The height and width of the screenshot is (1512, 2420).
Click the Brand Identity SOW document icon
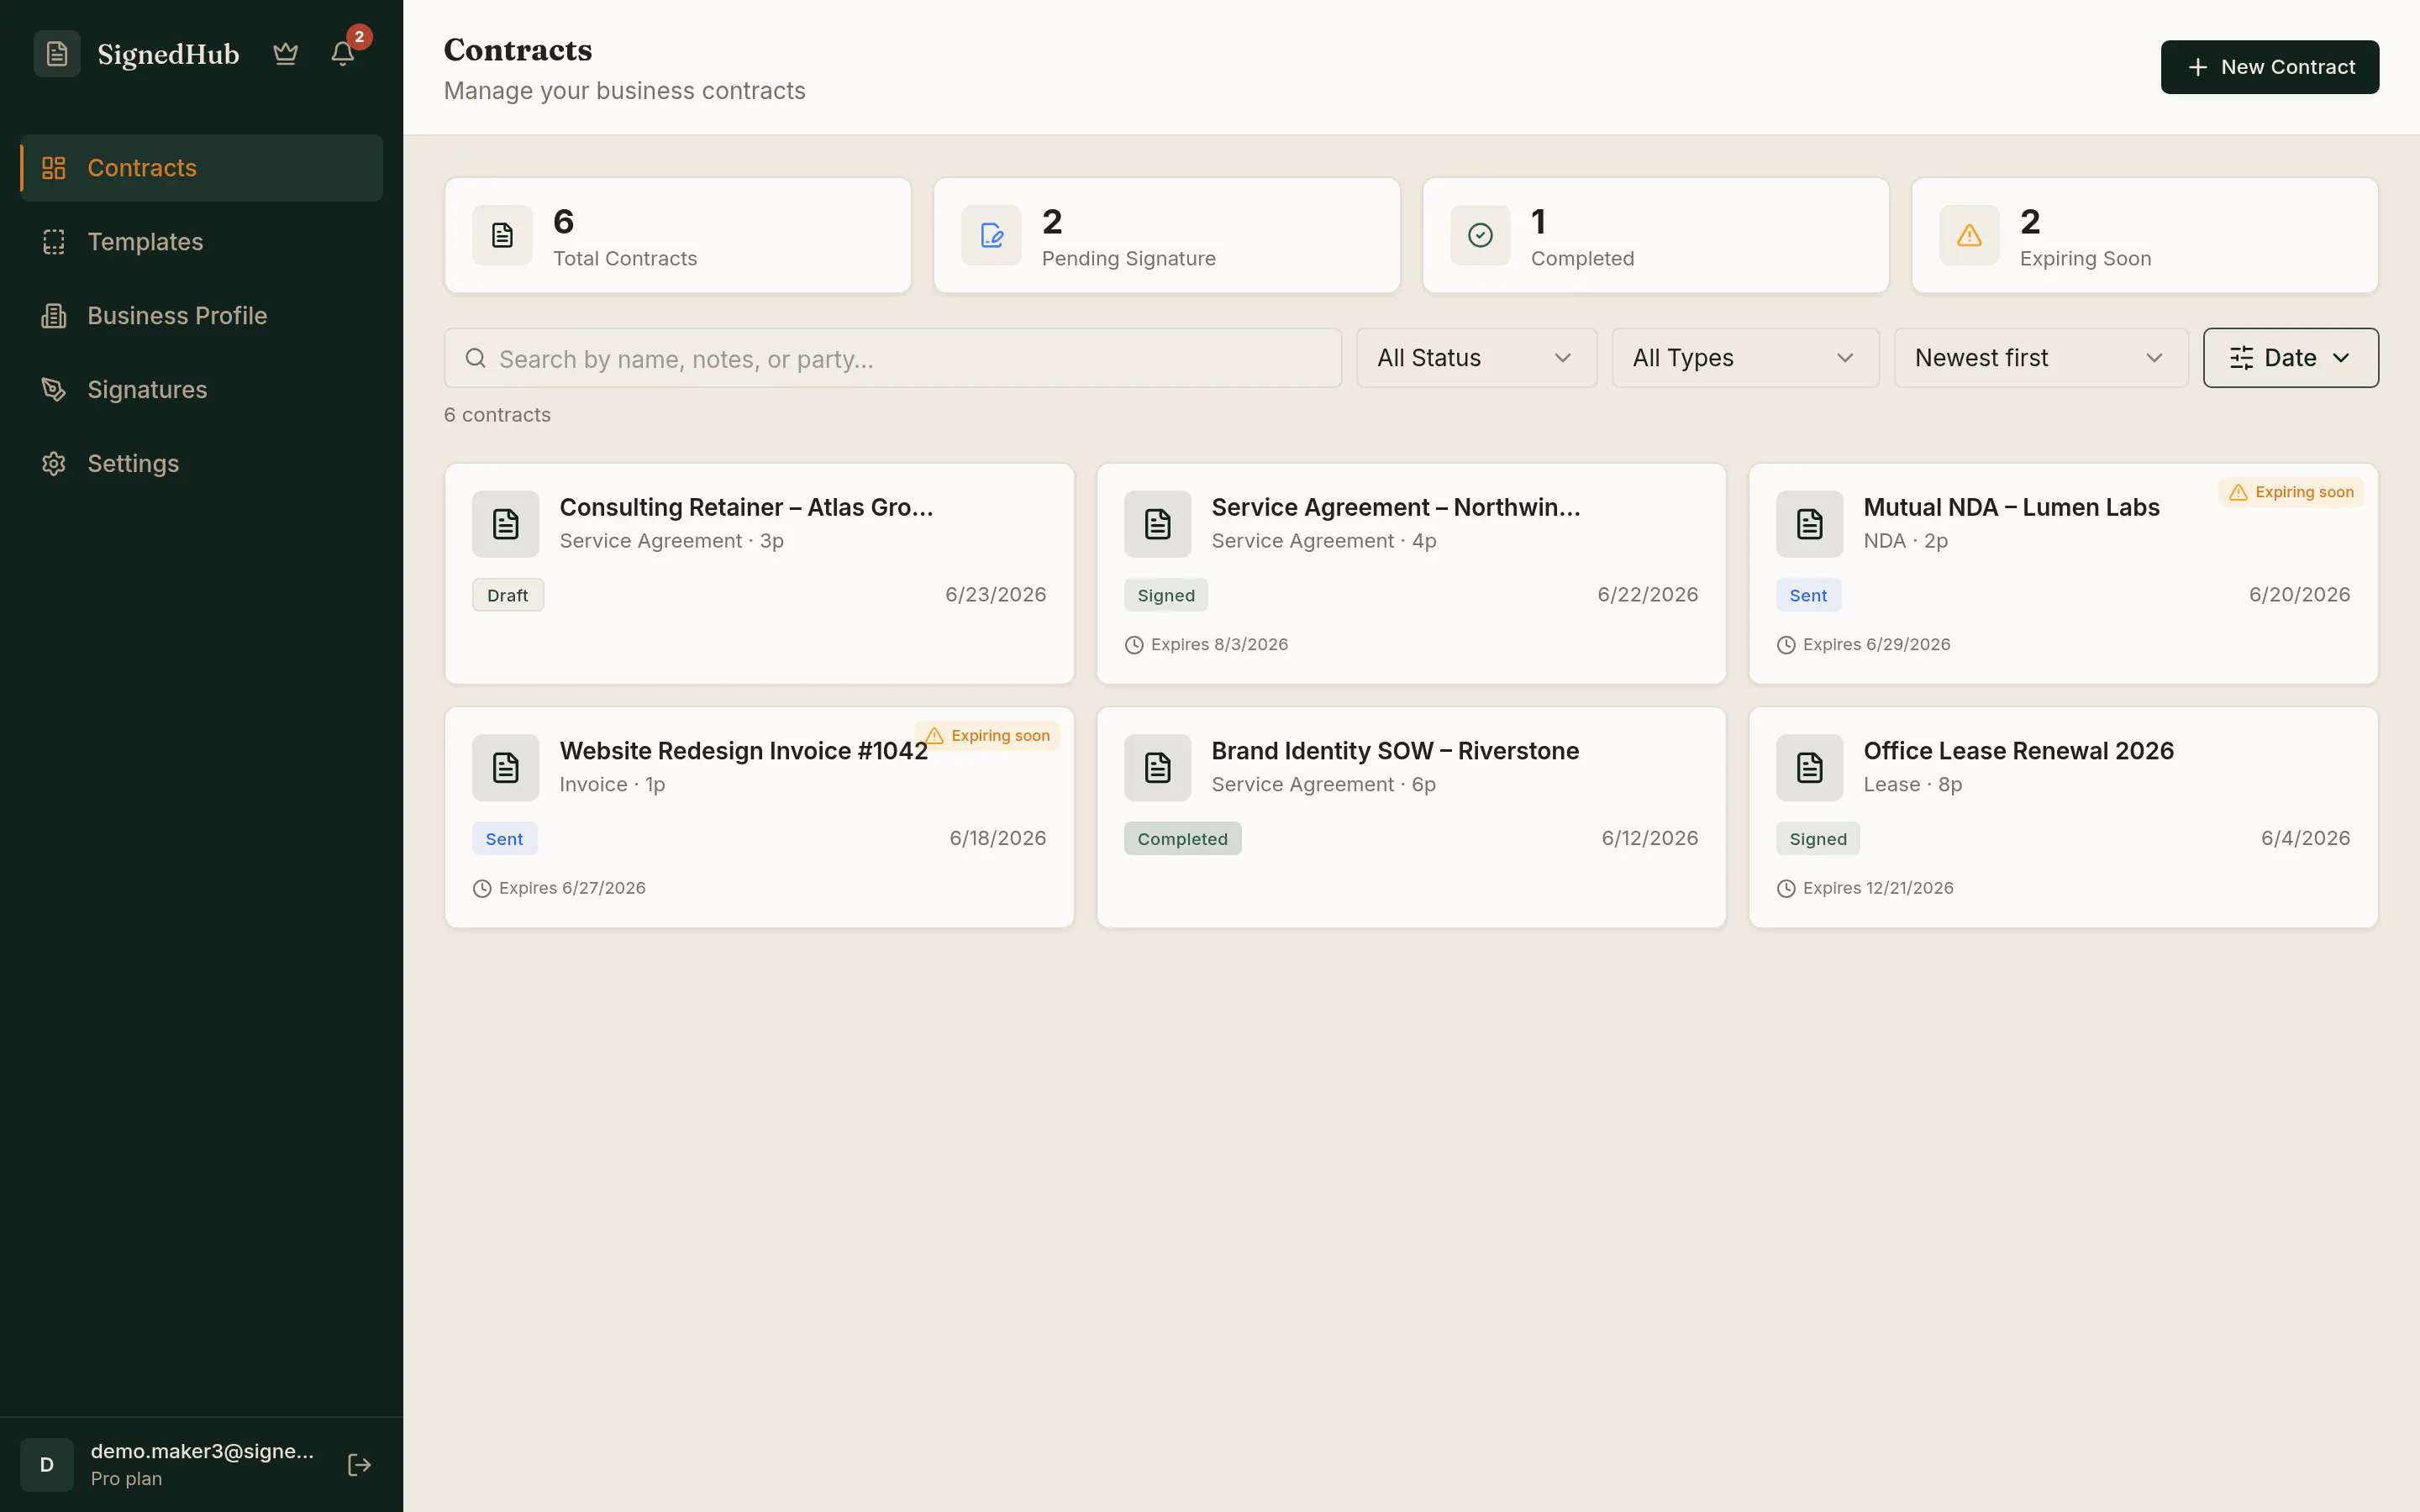[1158, 768]
